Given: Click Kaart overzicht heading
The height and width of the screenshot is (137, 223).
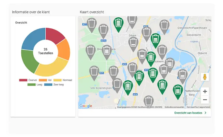Looking at the screenshot, I should pos(92,12).
